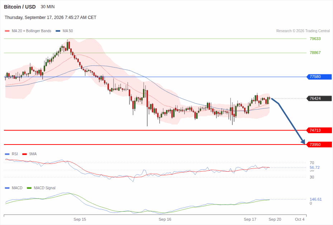Click the 79633 resistance level label
The width and height of the screenshot is (333, 225).
pyautogui.click(x=315, y=39)
